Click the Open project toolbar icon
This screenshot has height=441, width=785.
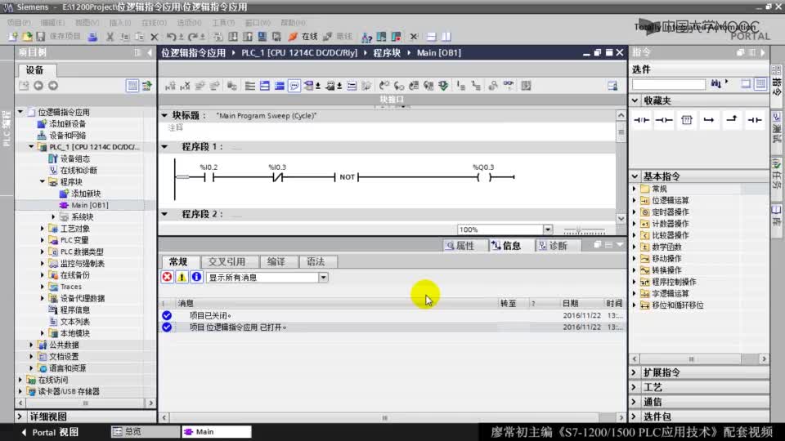coord(26,37)
